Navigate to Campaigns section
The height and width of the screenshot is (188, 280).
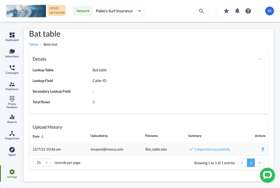[12, 70]
